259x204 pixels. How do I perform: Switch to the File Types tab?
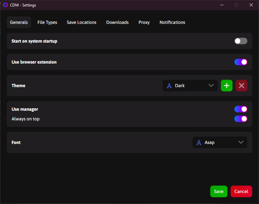[x=47, y=22]
